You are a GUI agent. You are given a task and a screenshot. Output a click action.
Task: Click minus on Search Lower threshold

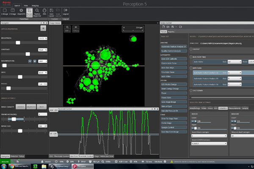click(193, 121)
